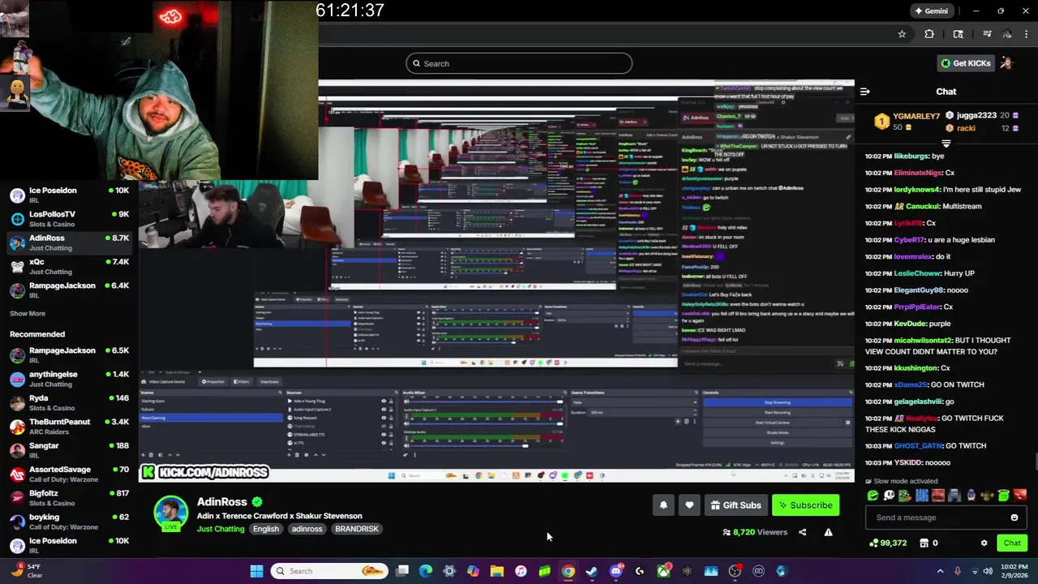Open the Kick shop icon beside points

tap(924, 543)
